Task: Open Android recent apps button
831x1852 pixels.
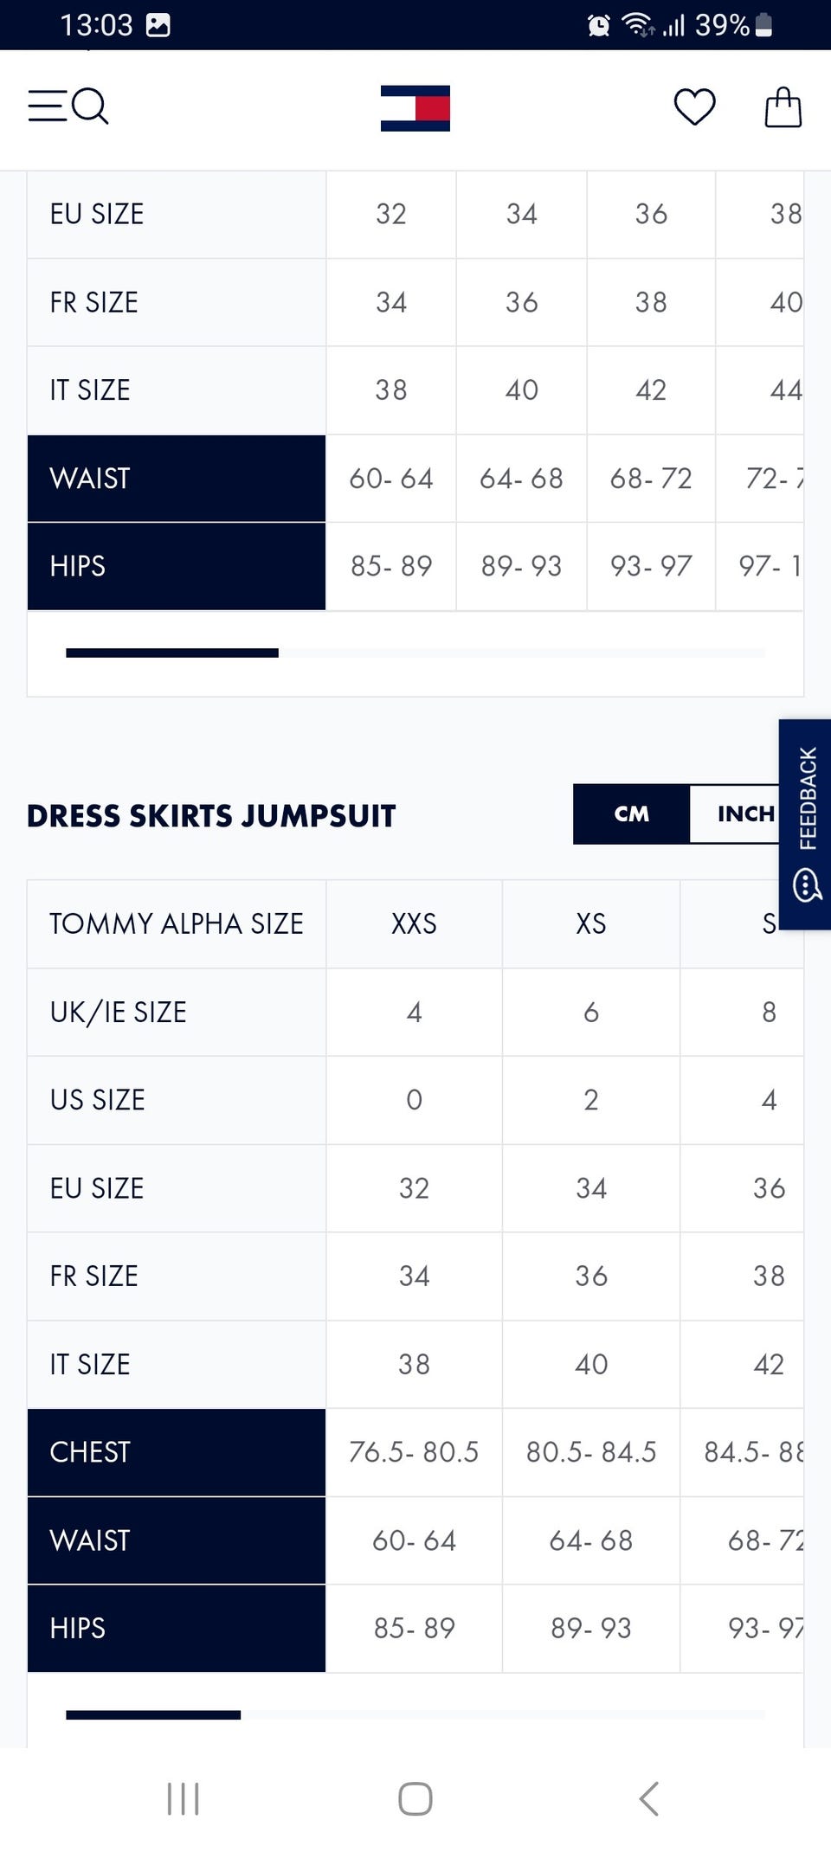Action: pos(183,1798)
